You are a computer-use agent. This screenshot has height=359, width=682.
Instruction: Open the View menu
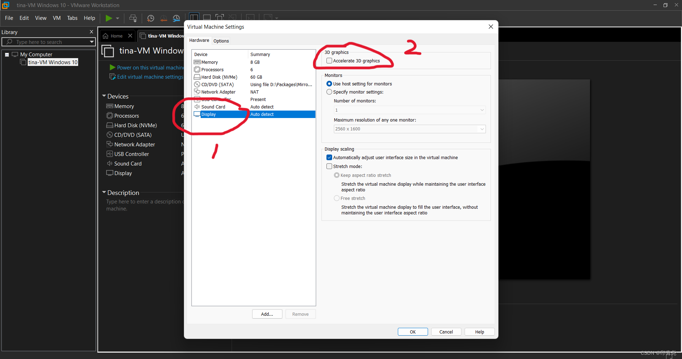point(40,18)
